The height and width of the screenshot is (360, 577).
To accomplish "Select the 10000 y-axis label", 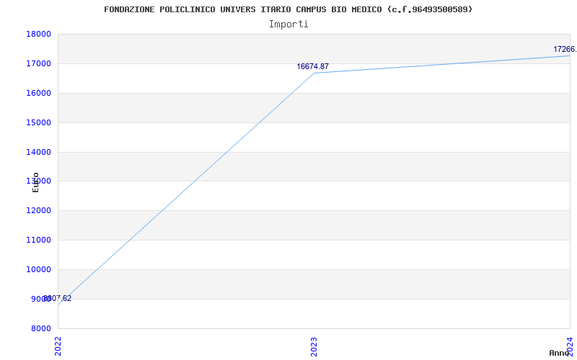I will (x=38, y=269).
